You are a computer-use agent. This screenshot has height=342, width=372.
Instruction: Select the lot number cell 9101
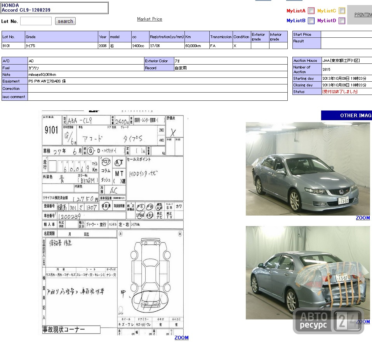(x=13, y=46)
